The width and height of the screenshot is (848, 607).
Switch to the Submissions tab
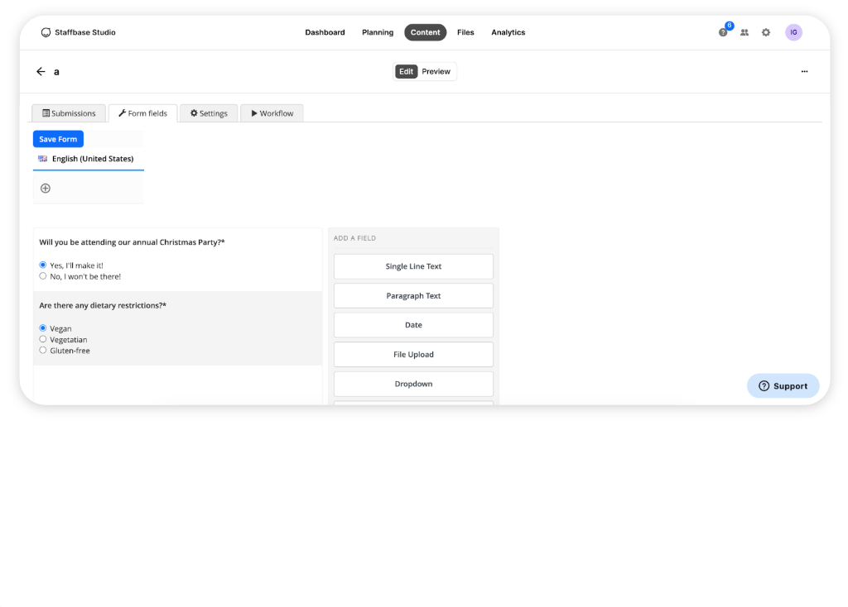tap(69, 113)
